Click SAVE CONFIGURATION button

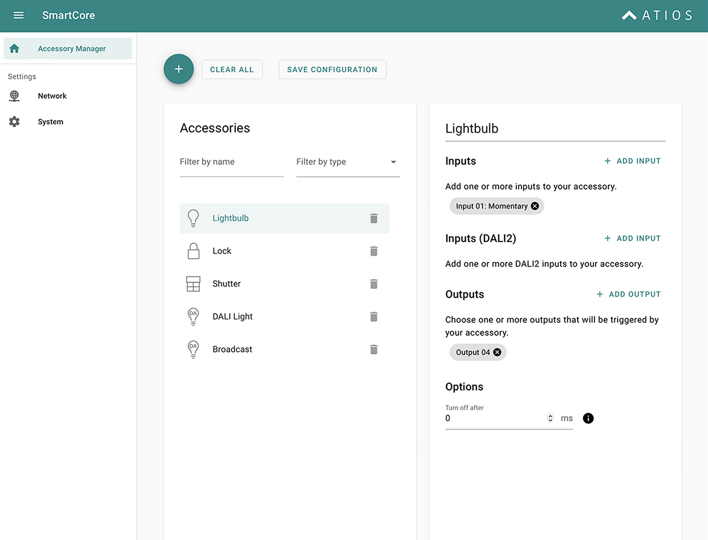pyautogui.click(x=332, y=69)
